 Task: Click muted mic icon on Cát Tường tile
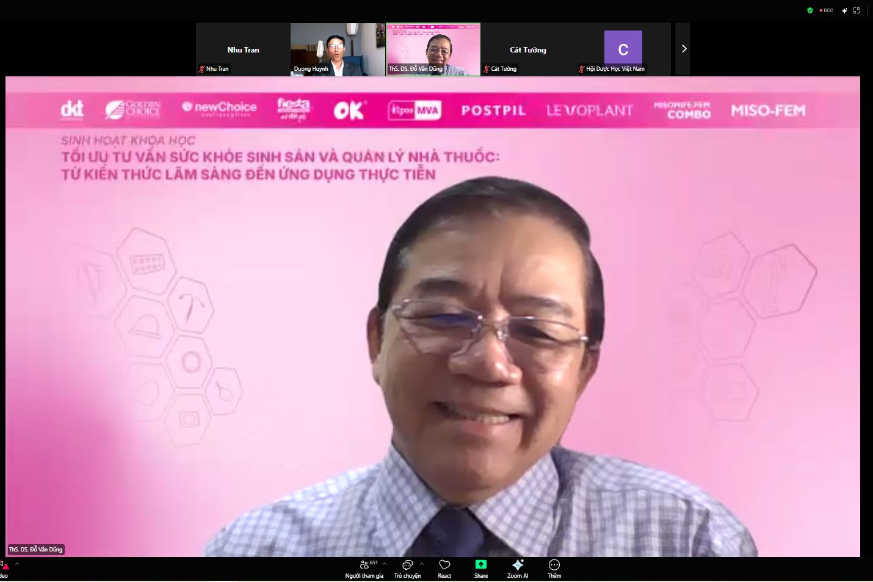coord(487,69)
